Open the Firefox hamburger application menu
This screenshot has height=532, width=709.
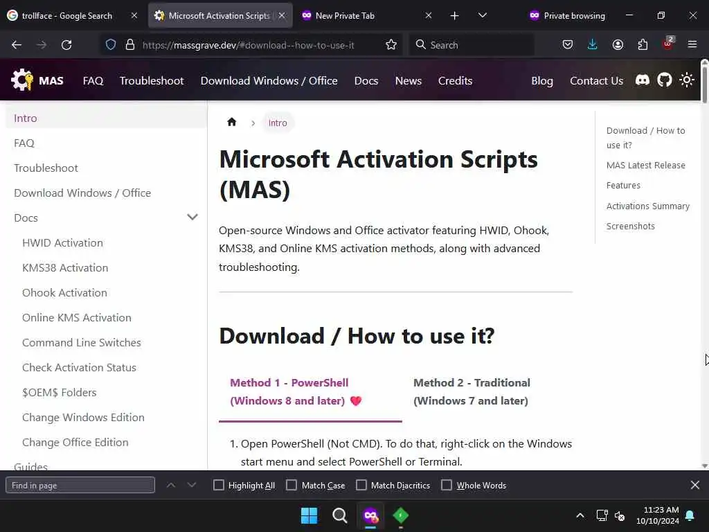692,45
